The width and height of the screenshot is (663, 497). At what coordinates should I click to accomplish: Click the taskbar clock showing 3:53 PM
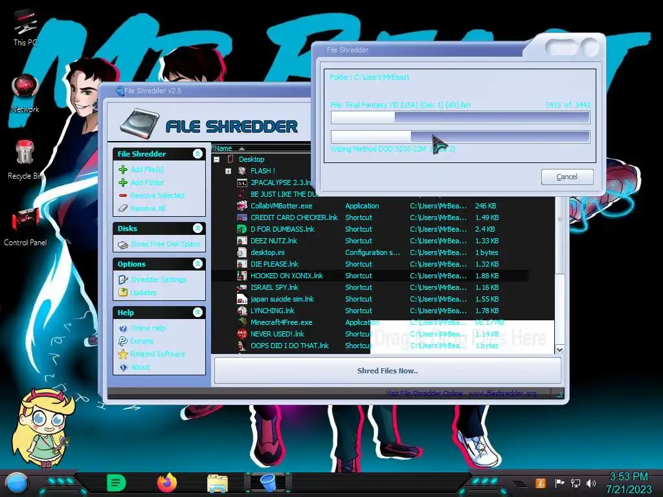point(629,477)
